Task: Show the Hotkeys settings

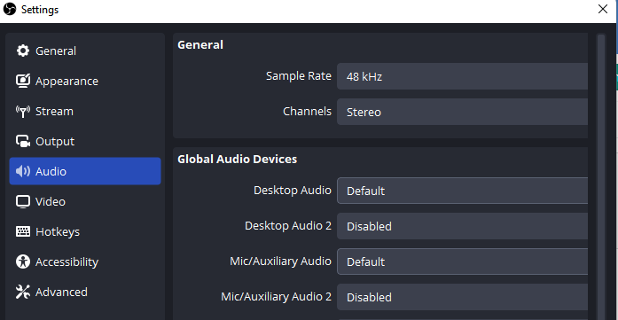Action: [85, 231]
